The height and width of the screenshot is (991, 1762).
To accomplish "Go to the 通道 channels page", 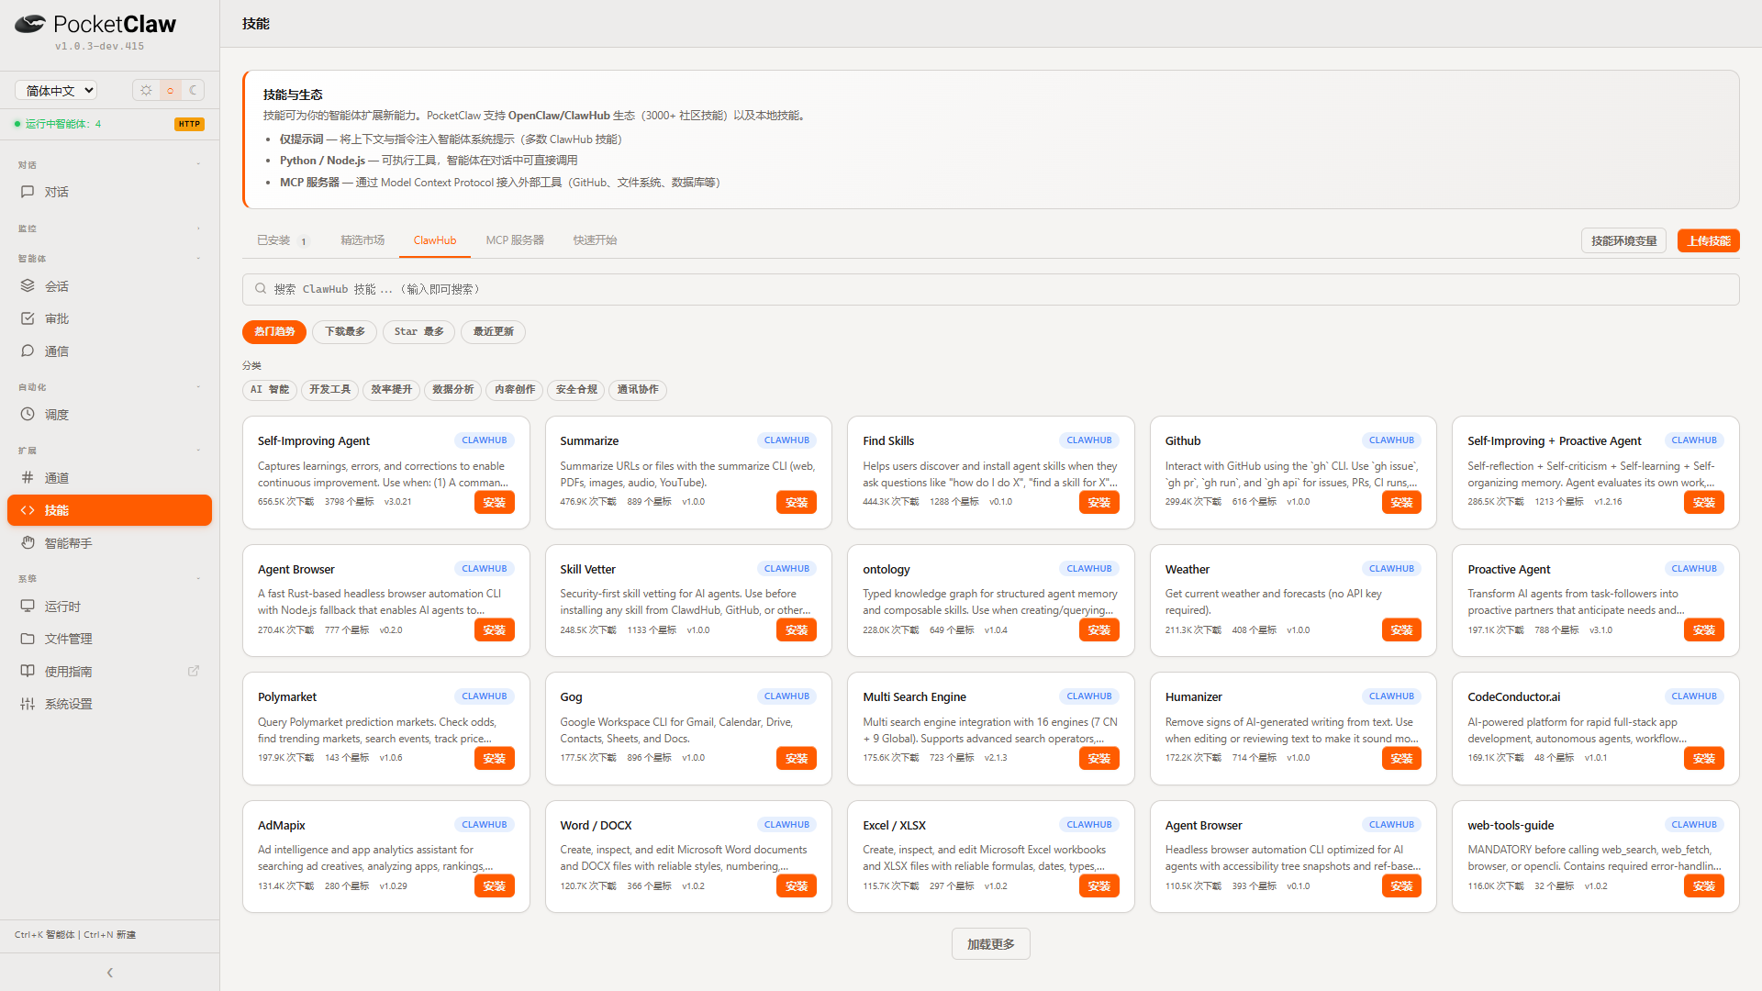I will 109,478.
